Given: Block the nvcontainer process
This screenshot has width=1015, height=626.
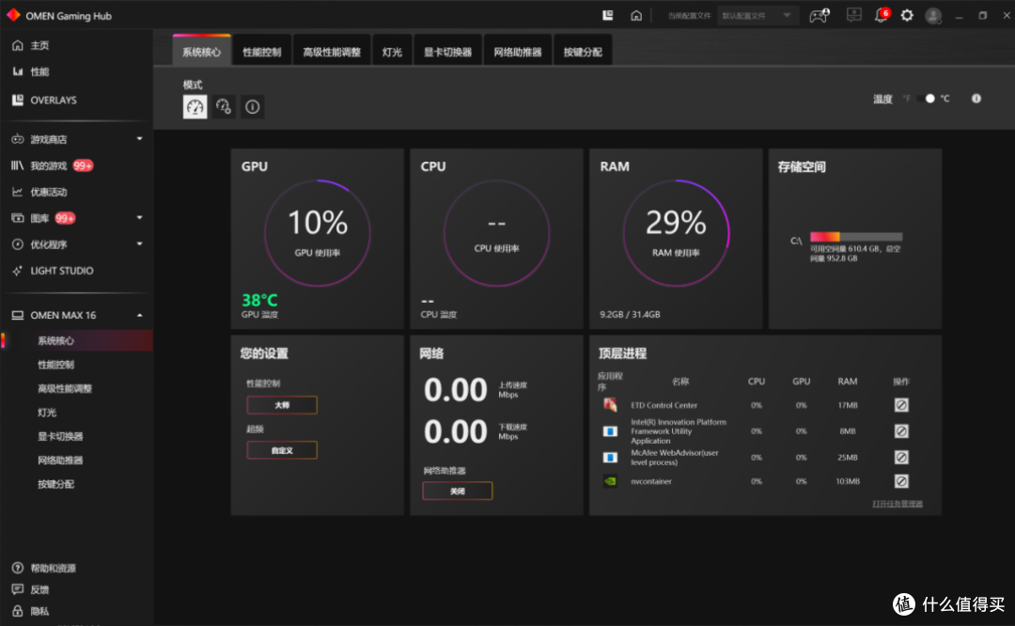Looking at the screenshot, I should [x=901, y=481].
